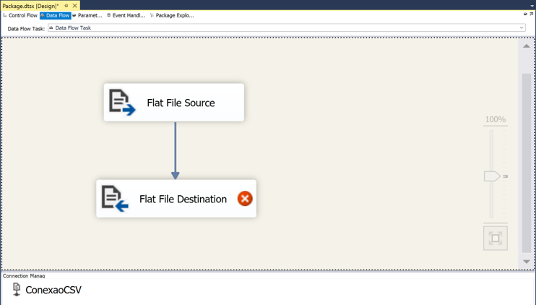536x305 pixels.
Task: Click the canvas scroll up arrow
Action: [527, 46]
